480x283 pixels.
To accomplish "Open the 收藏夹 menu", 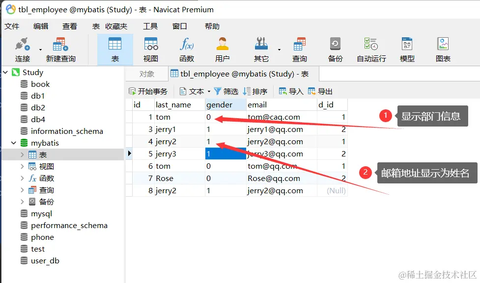I will click(116, 26).
